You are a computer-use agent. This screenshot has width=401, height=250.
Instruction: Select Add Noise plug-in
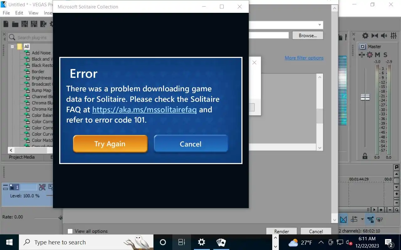pyautogui.click(x=41, y=53)
